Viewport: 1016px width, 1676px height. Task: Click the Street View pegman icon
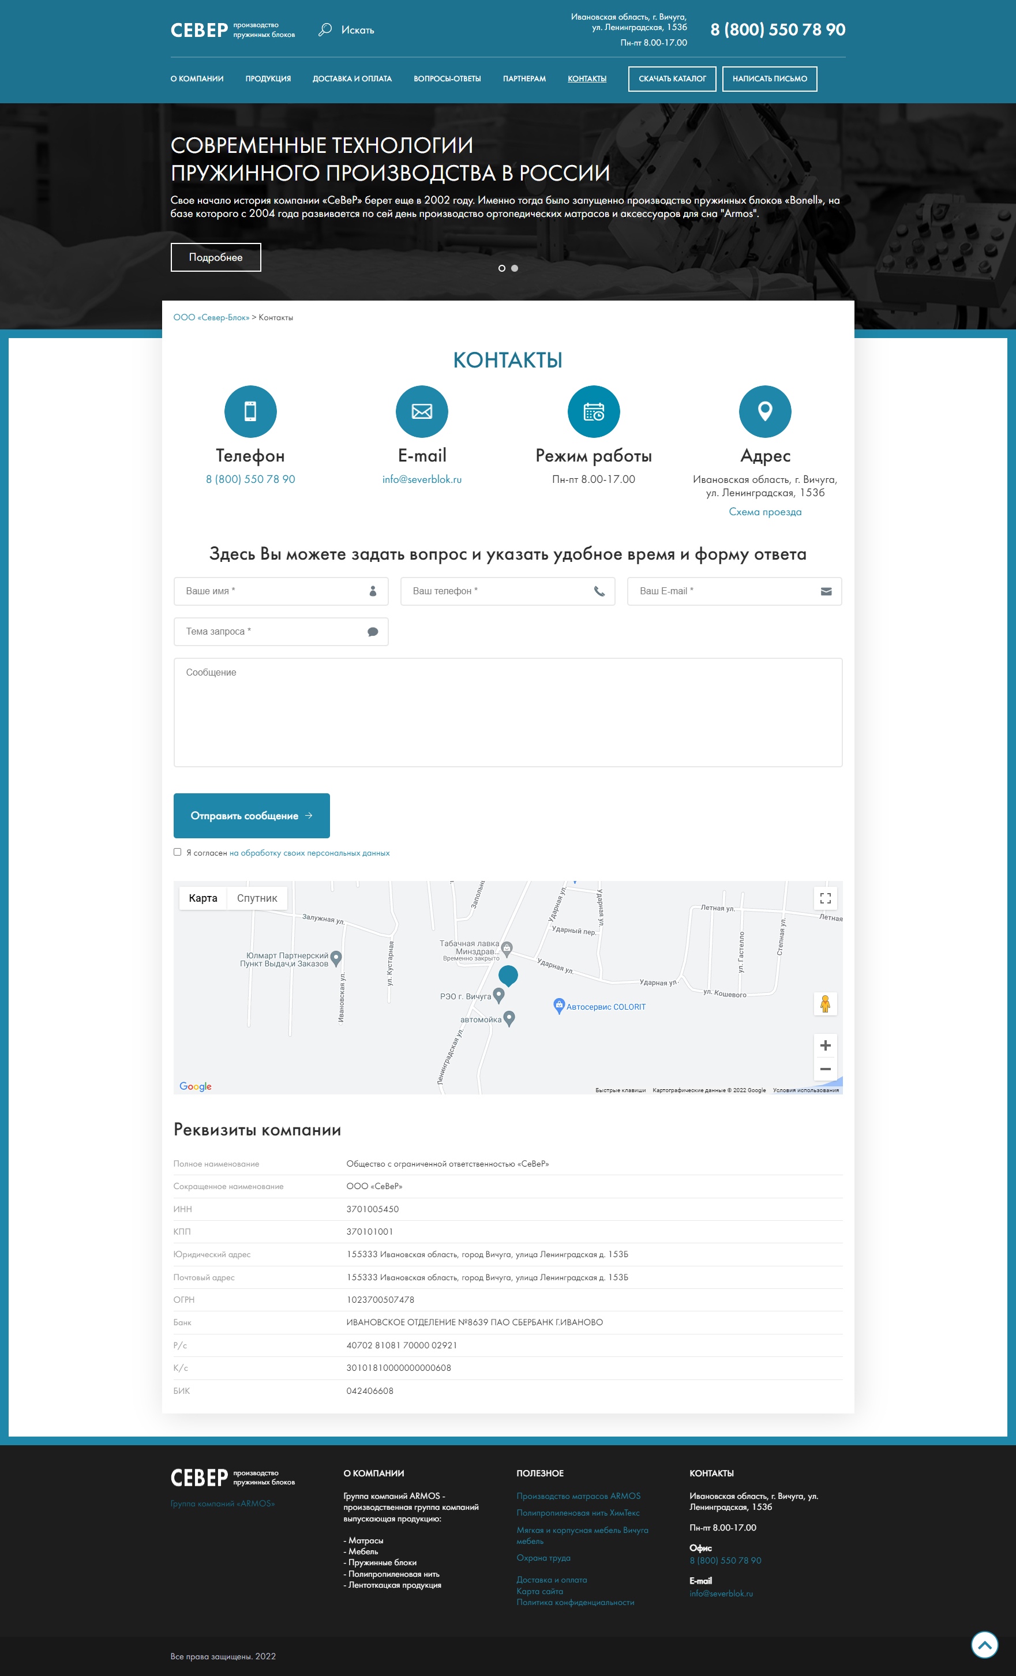[825, 1003]
